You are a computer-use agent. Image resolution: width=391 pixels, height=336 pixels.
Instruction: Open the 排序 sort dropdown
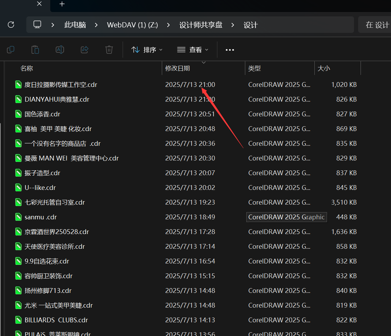[x=147, y=50]
